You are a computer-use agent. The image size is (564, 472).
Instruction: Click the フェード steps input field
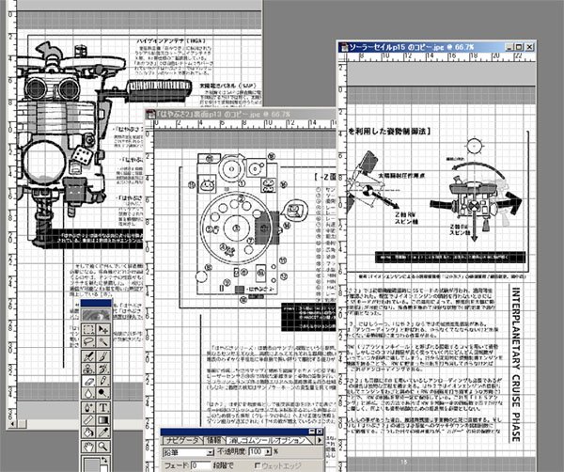point(200,465)
